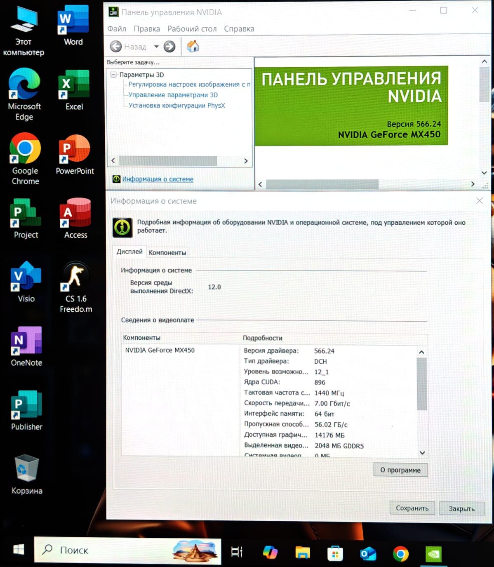Open Microsoft Store from the taskbar

[x=335, y=553]
